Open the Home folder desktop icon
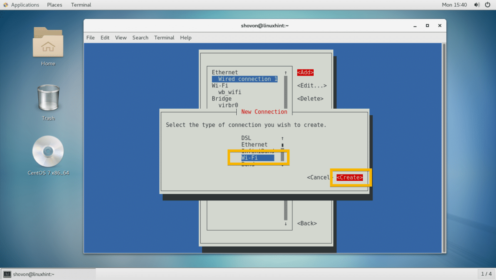The image size is (496, 280). (x=48, y=46)
